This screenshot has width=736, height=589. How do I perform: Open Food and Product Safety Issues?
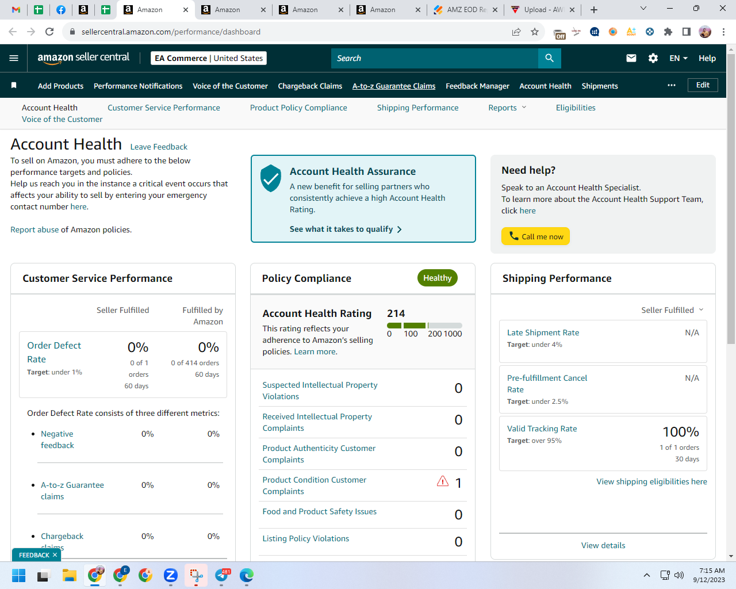(319, 511)
